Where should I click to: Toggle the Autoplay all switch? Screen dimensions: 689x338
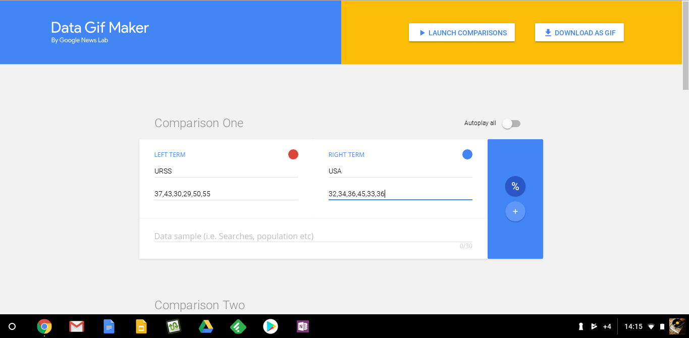tap(511, 124)
